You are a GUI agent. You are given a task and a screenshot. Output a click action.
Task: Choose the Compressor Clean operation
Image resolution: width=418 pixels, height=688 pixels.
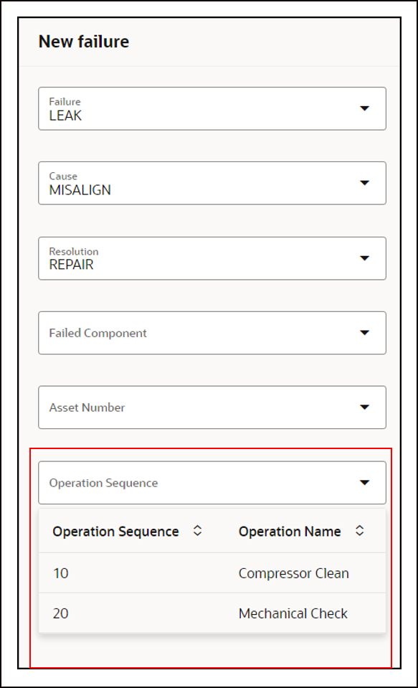[293, 573]
